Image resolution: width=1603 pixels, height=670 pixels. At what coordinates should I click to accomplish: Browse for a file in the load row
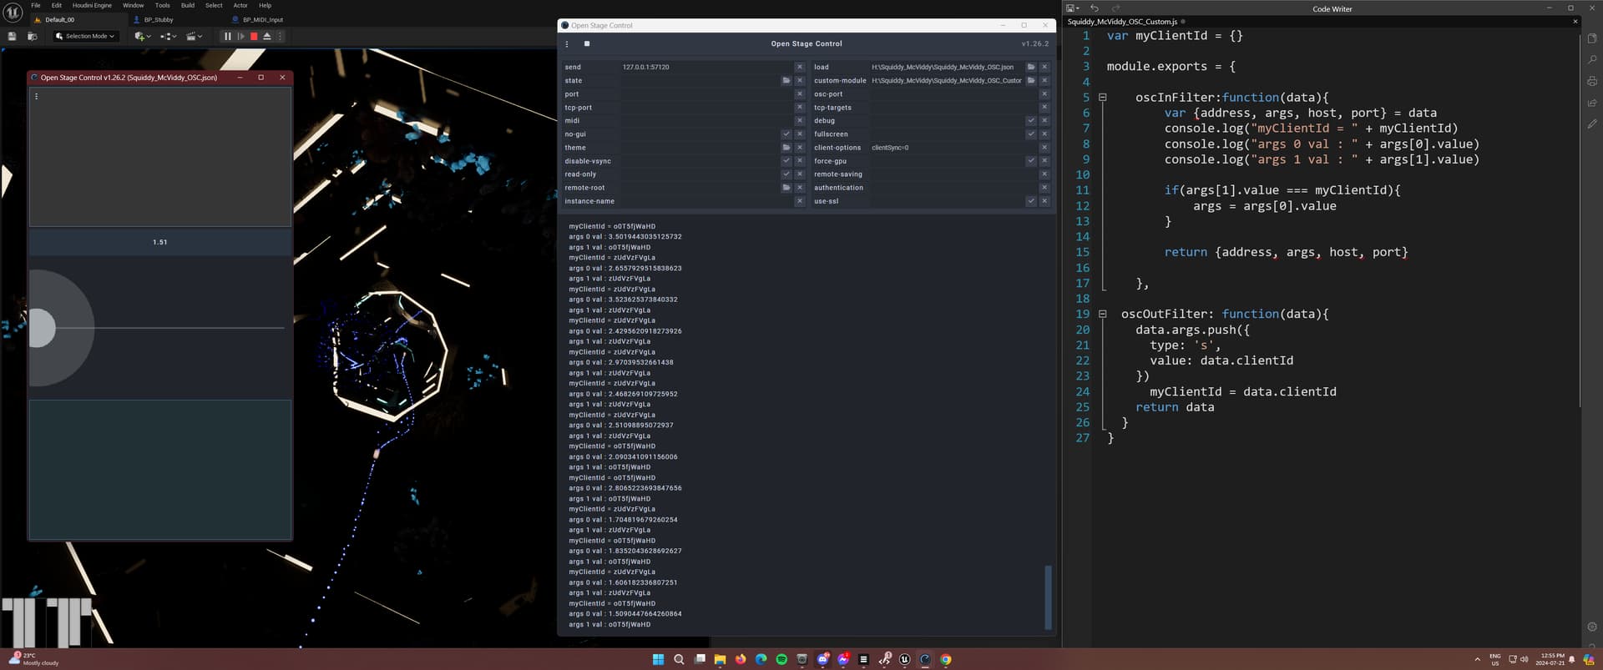pyautogui.click(x=1031, y=67)
